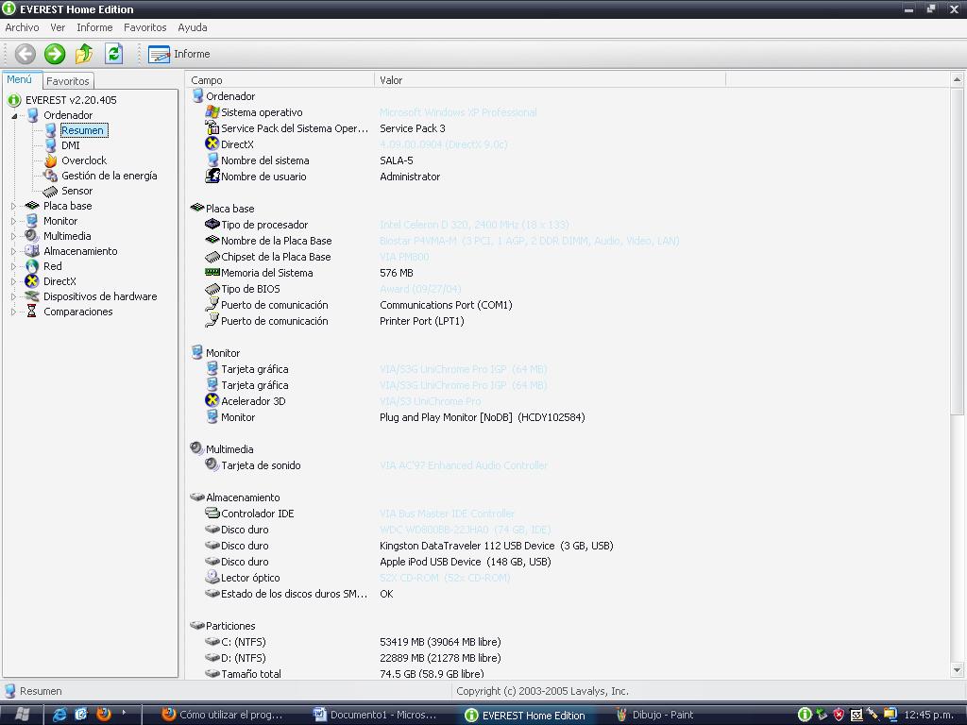Image resolution: width=967 pixels, height=725 pixels.
Task: Switch to Dibujo - Paint taskbar button
Action: (x=657, y=716)
